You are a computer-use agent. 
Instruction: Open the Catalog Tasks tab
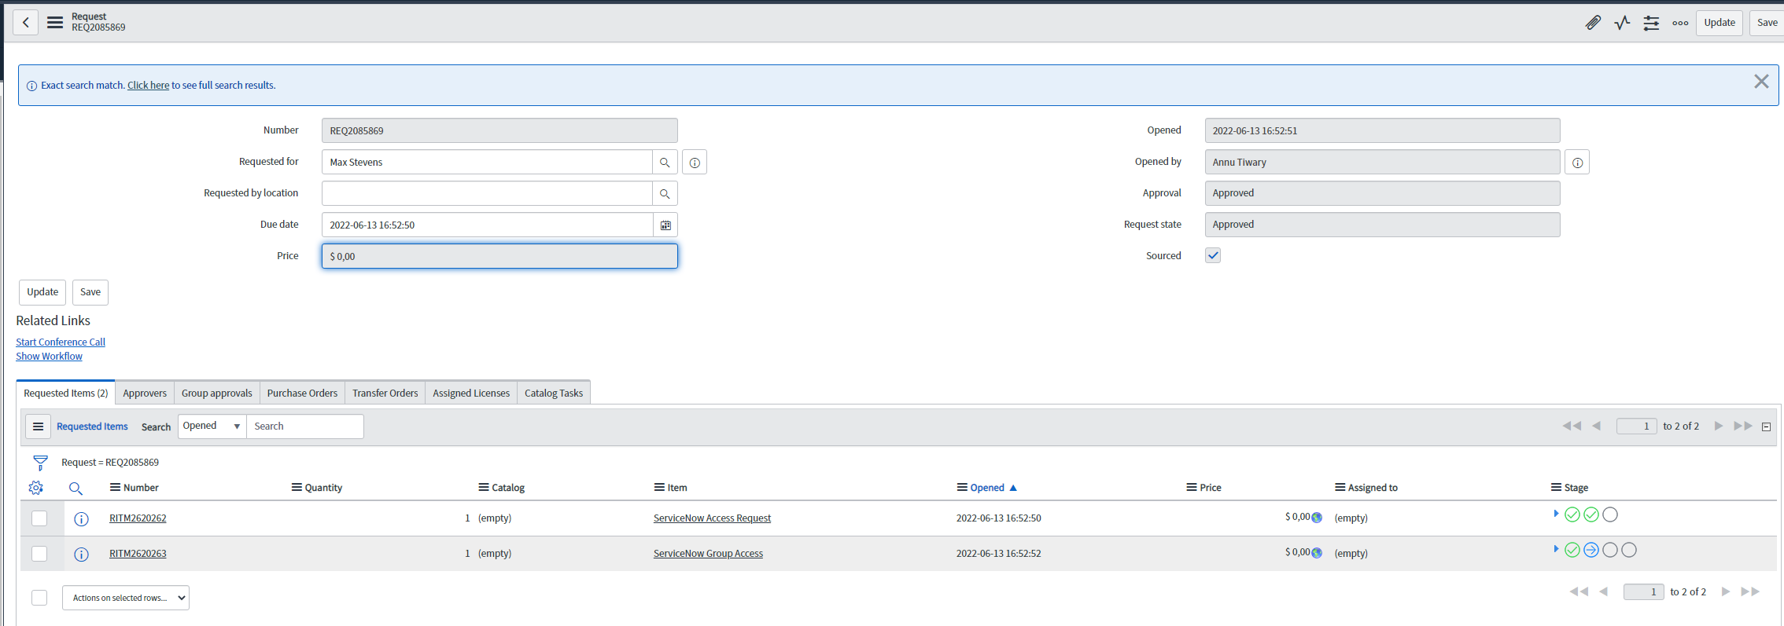pos(553,393)
